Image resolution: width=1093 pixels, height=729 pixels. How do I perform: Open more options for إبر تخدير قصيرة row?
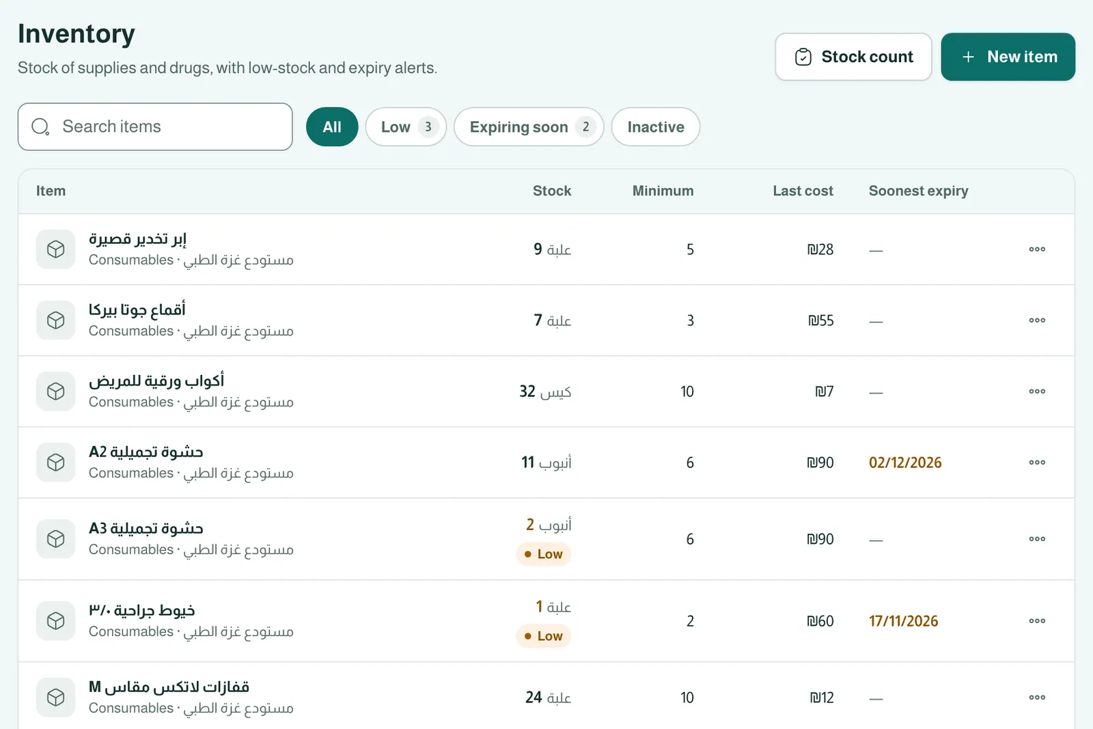coord(1037,249)
